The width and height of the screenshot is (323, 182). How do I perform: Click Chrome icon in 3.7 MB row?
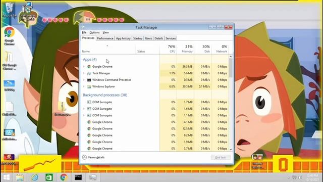click(89, 148)
